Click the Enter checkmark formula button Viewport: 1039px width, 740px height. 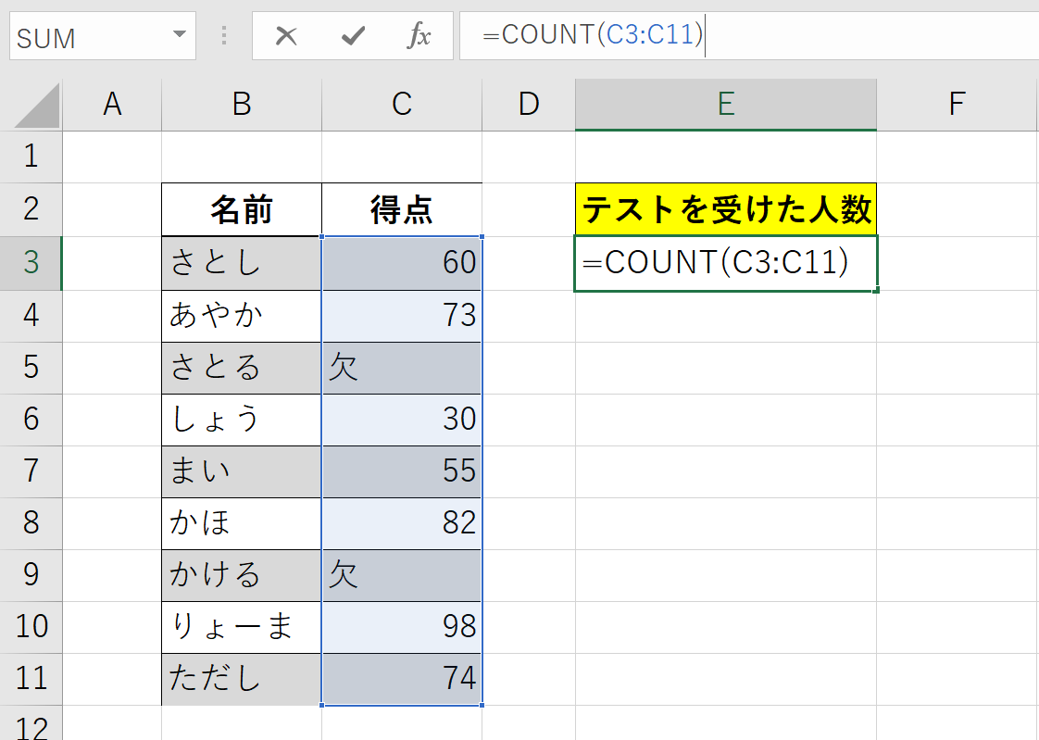(x=353, y=36)
